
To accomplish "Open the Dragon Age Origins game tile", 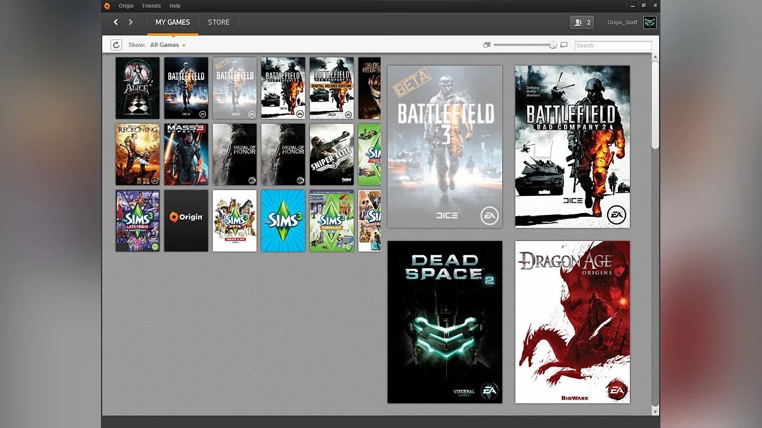I will [572, 321].
